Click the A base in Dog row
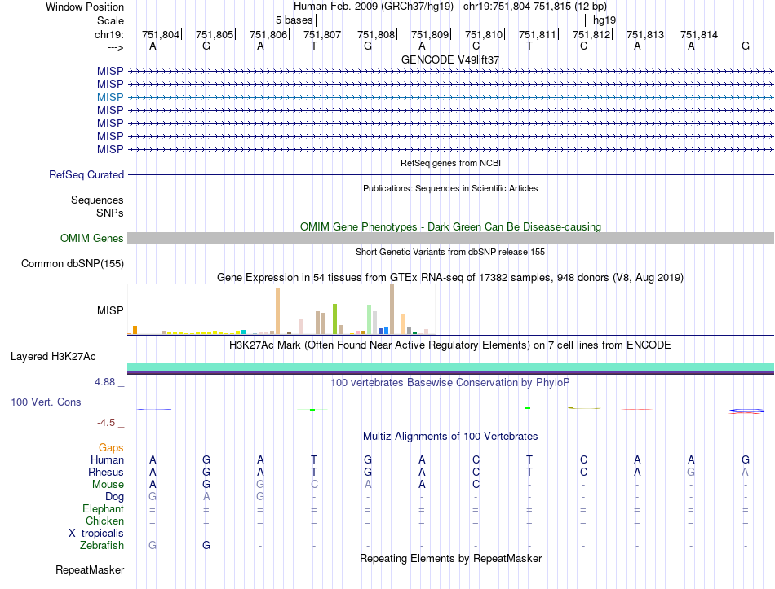The image size is (775, 589). tap(206, 496)
